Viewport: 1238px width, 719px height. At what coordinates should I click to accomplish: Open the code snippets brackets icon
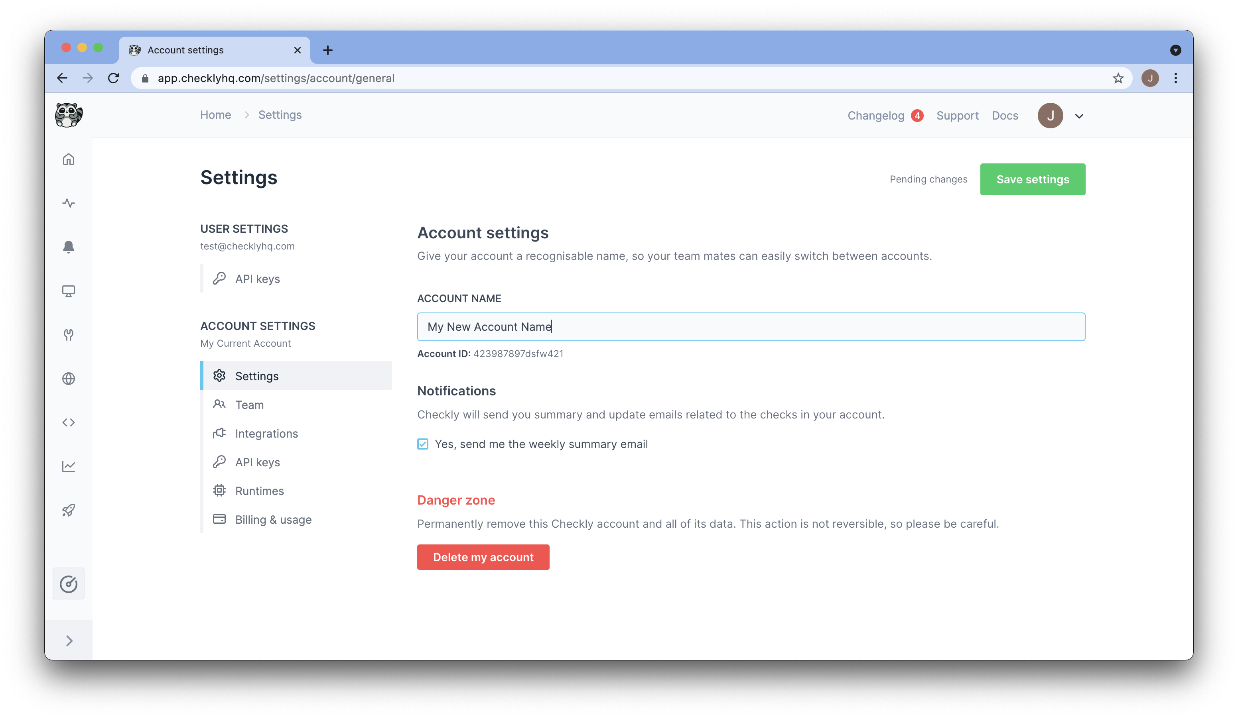pos(69,422)
